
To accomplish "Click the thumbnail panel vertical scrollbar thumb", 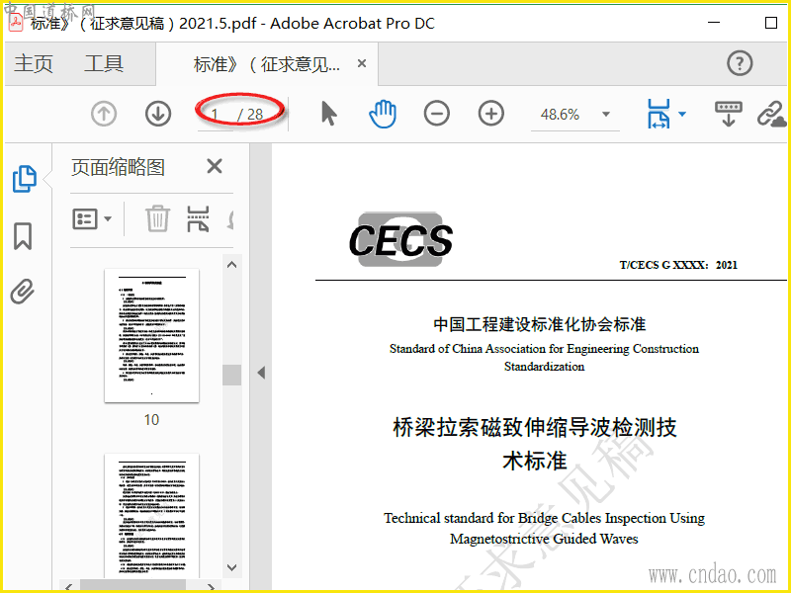I will (232, 375).
